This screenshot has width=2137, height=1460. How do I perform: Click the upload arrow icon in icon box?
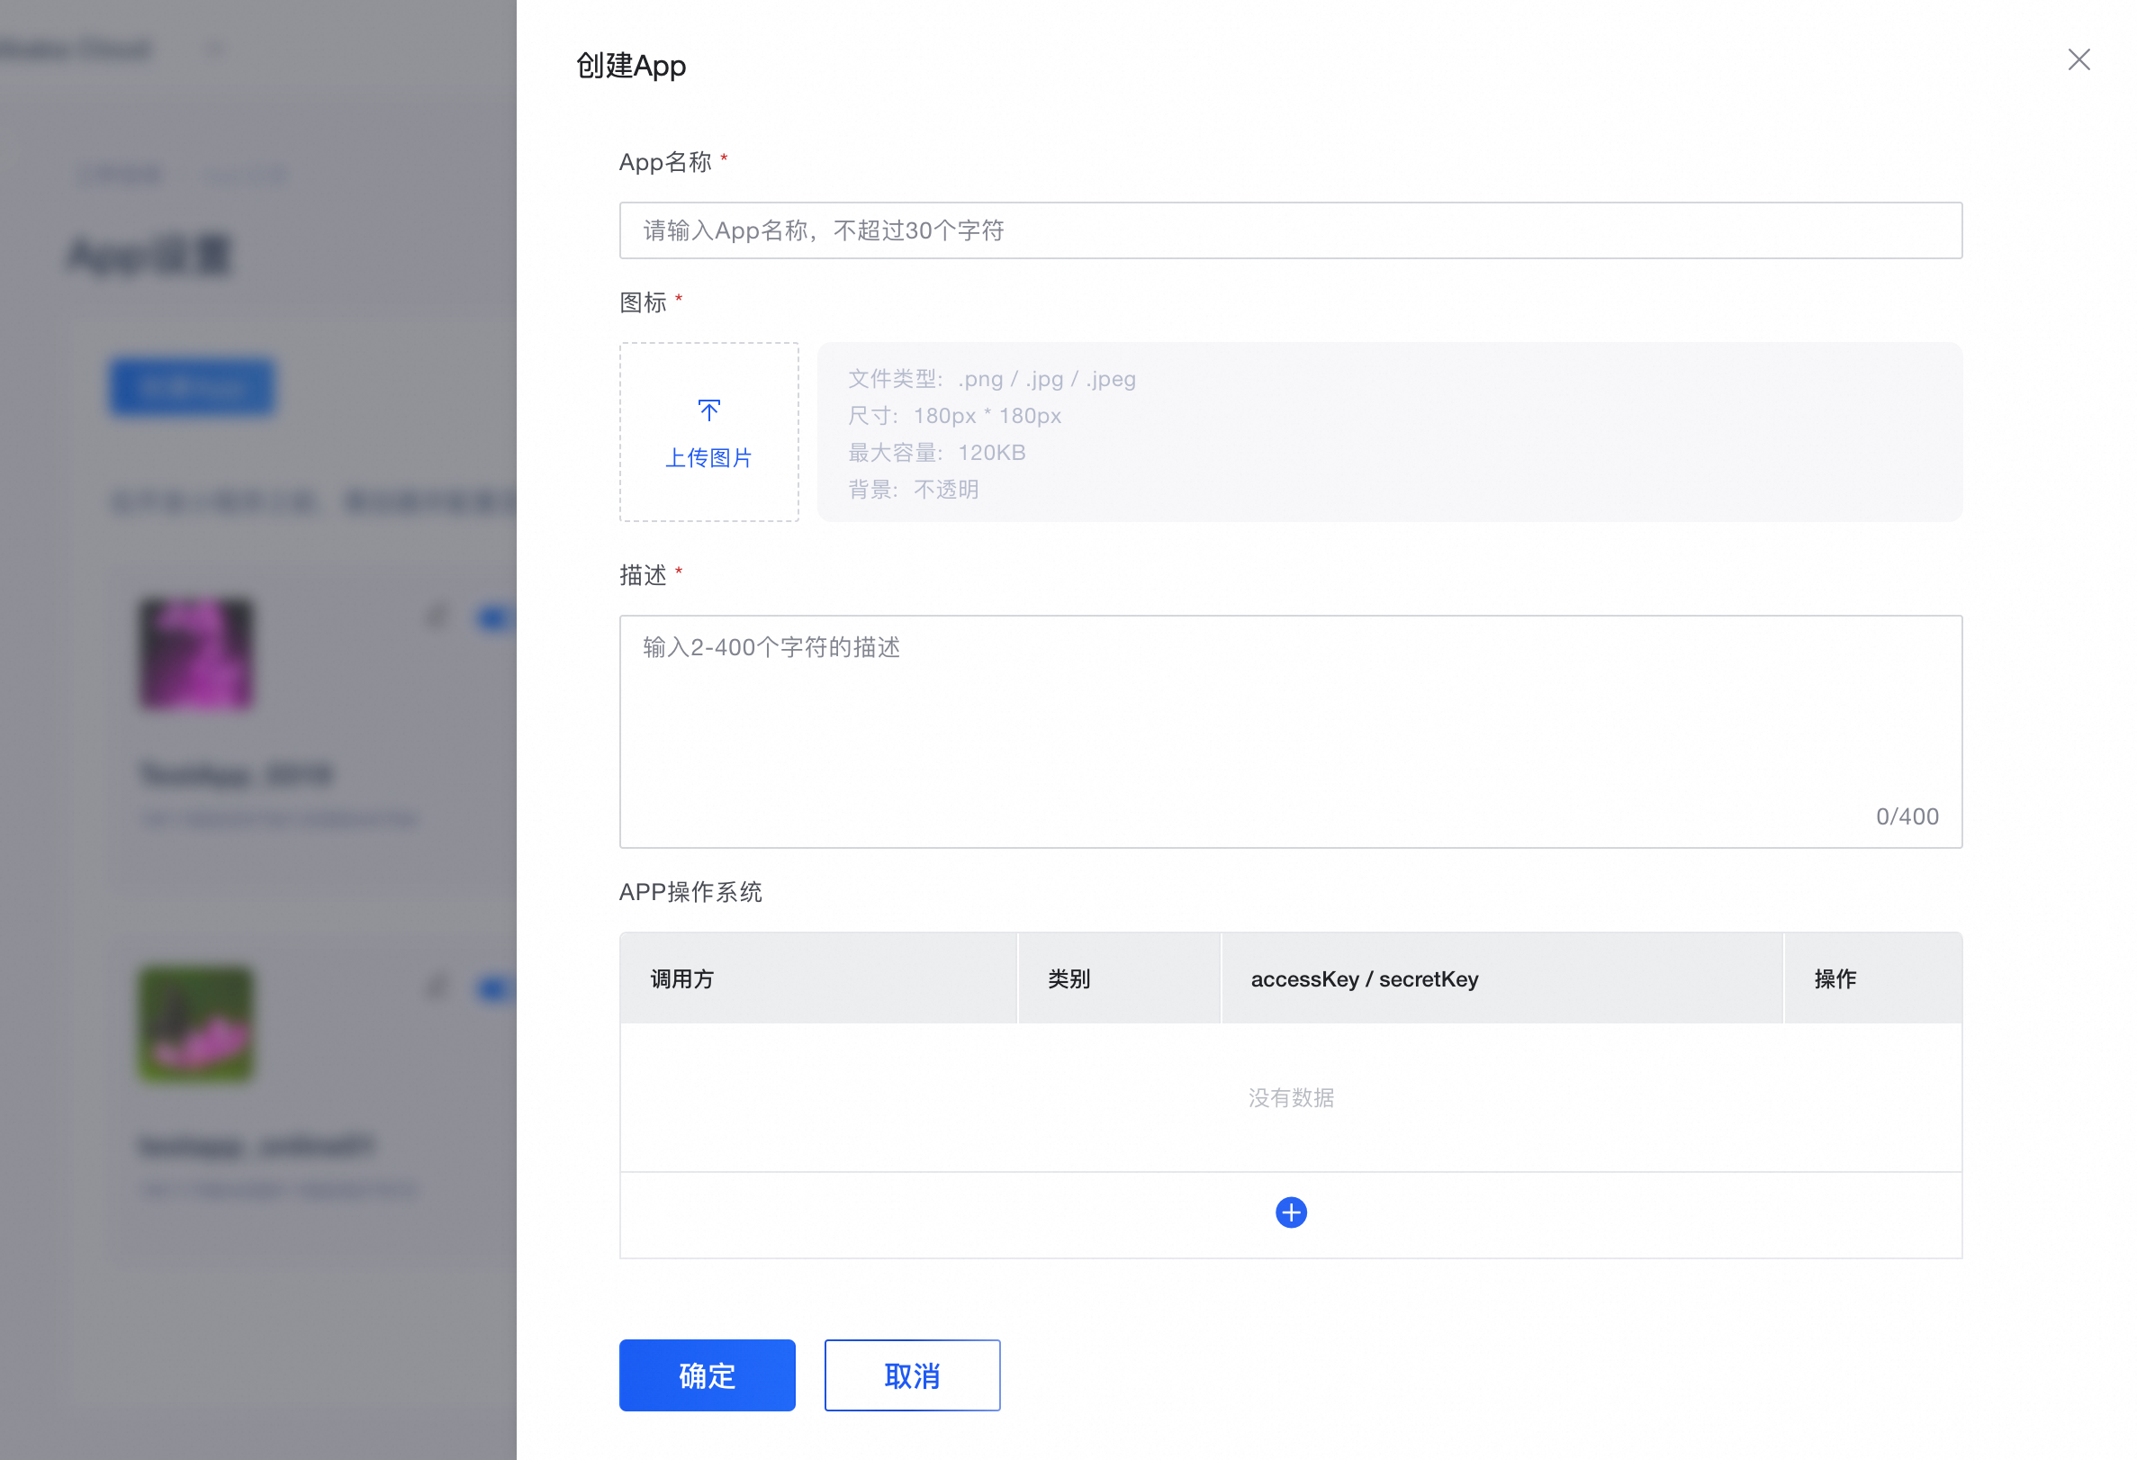click(708, 410)
